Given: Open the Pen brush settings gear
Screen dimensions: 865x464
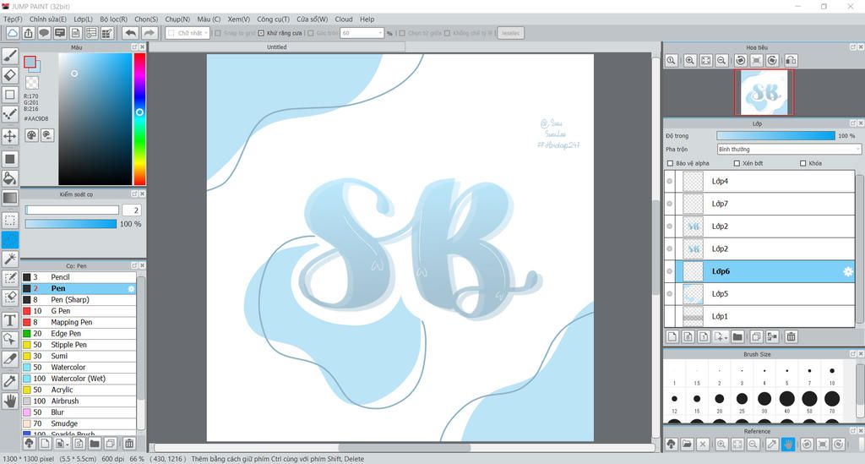Looking at the screenshot, I should pos(131,288).
